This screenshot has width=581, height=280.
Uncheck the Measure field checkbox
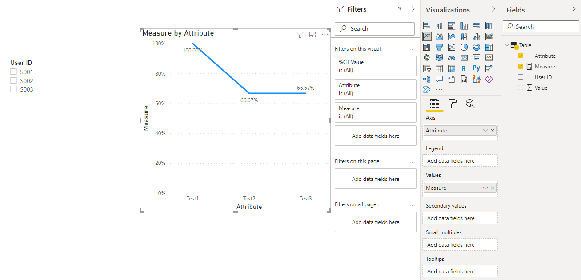[x=521, y=66]
